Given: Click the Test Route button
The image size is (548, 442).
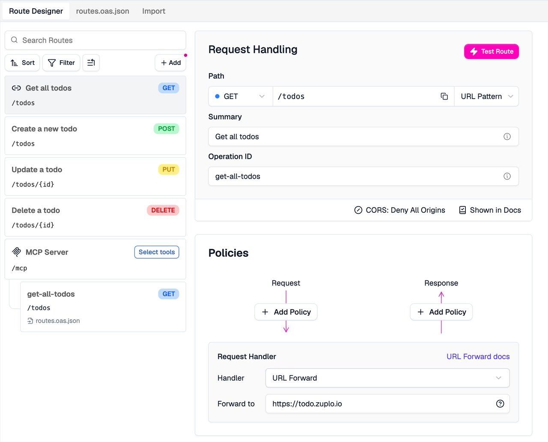Looking at the screenshot, I should tap(491, 52).
